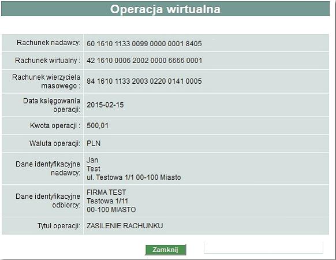Viewport: 336px width, 260px height.
Task: Select the amount value 500,01
Action: click(98, 125)
